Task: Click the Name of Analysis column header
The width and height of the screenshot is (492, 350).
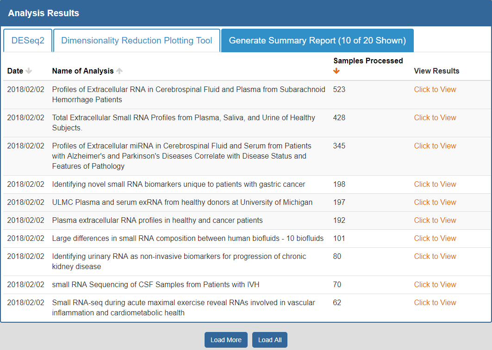Action: (82, 71)
